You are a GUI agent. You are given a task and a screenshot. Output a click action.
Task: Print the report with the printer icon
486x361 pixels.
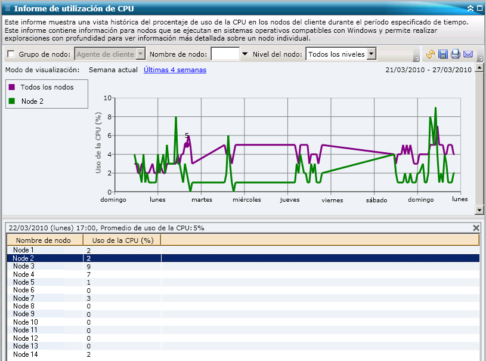[x=454, y=54]
